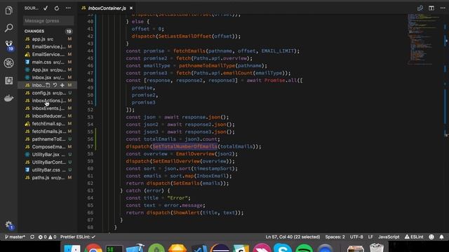Image resolution: width=449 pixels, height=252 pixels.
Task: Open Skype from the dock
Action: 283,248
